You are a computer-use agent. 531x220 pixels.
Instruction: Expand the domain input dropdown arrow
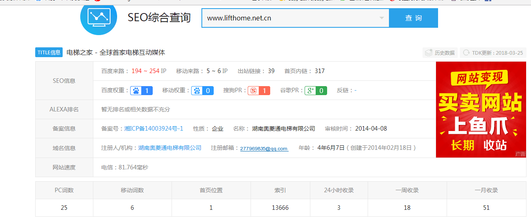pos(382,18)
